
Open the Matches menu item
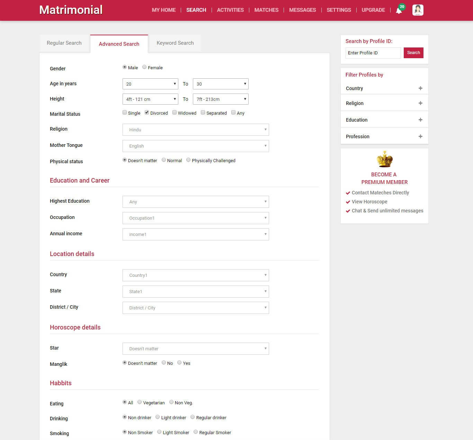coord(266,10)
